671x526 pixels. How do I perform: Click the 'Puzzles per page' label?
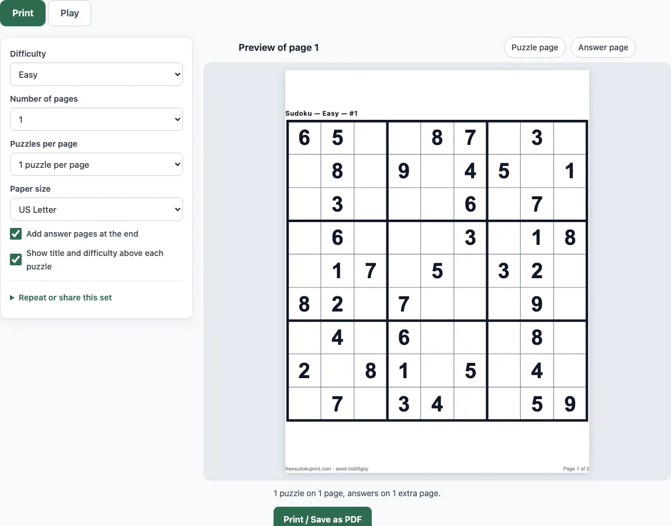[44, 144]
